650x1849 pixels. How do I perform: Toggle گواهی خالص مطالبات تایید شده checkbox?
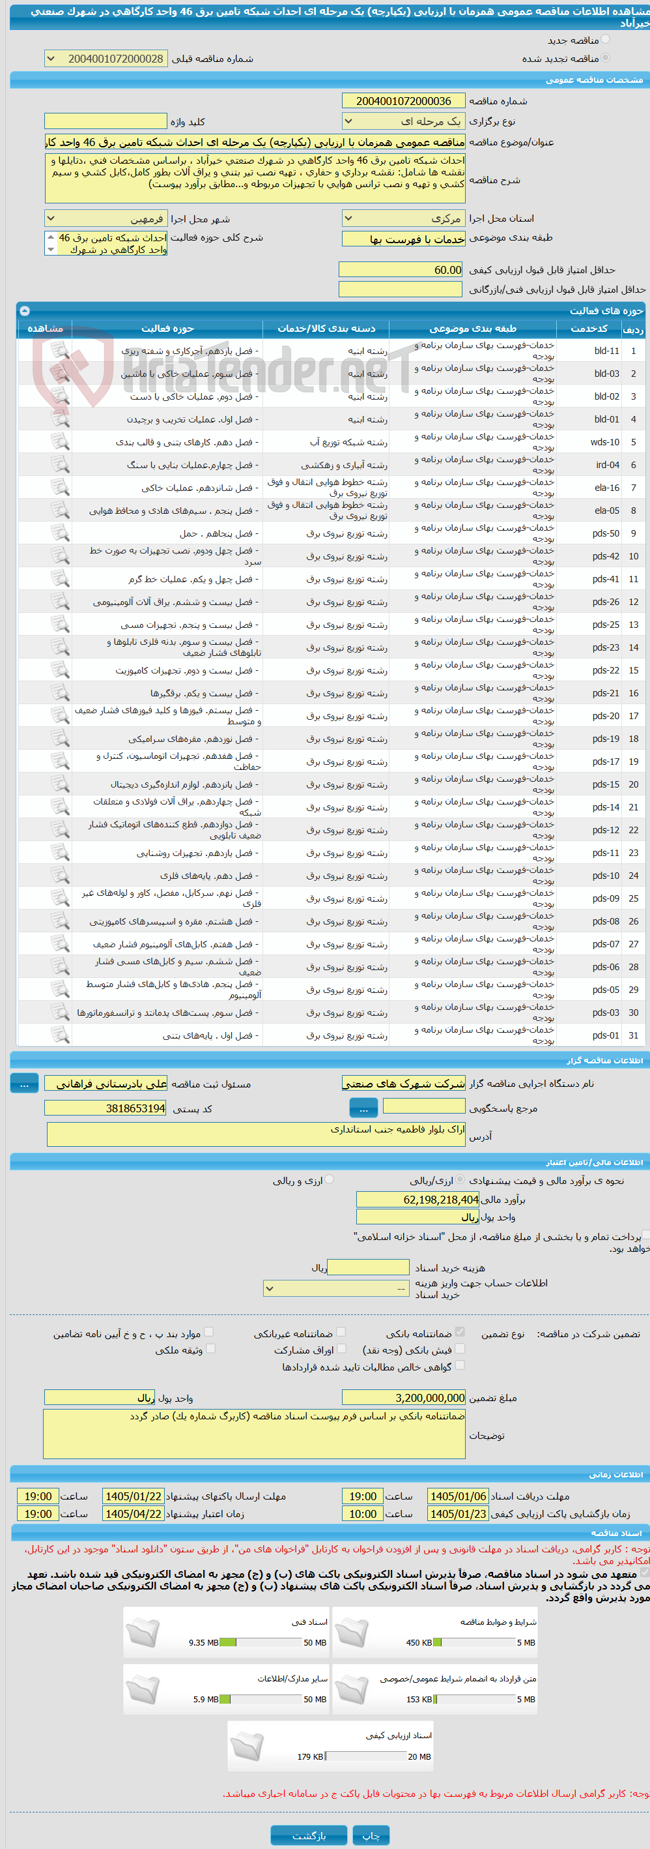(x=460, y=1365)
